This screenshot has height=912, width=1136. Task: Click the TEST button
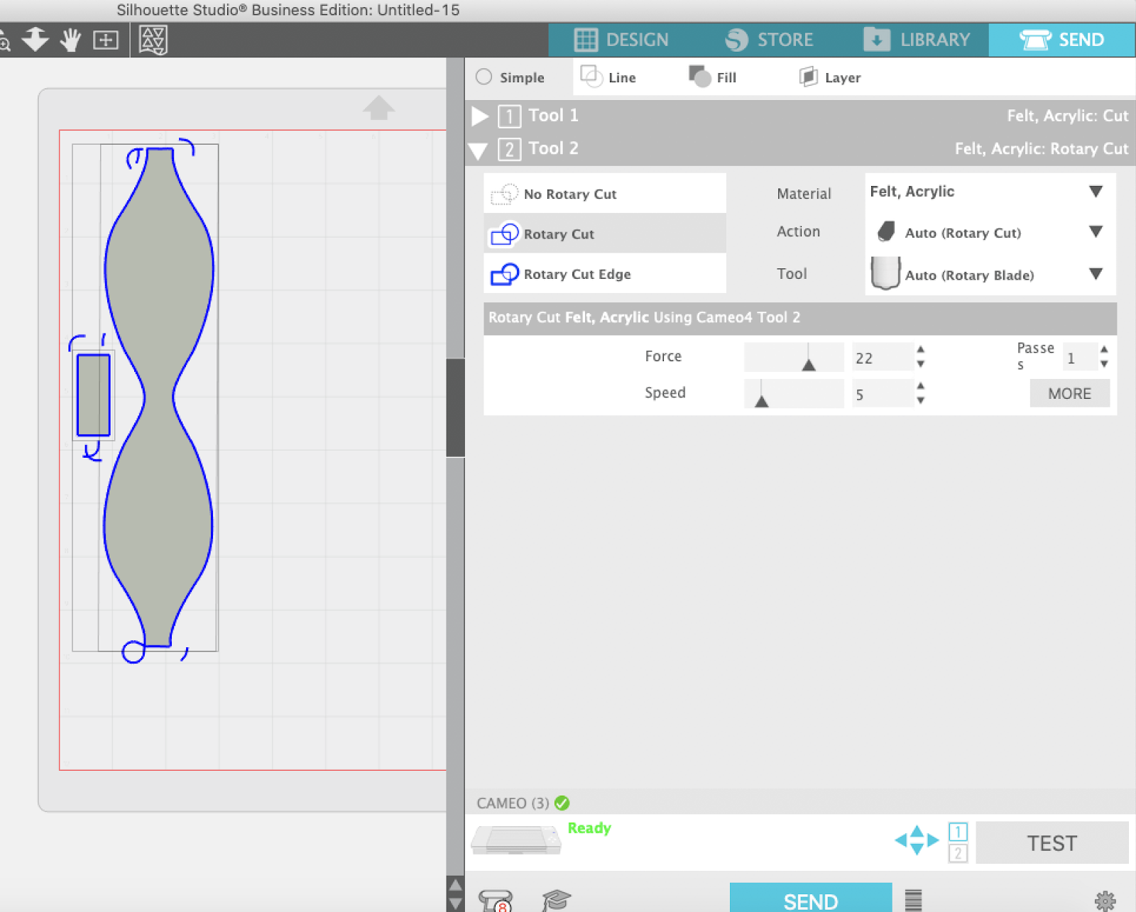click(x=1052, y=843)
